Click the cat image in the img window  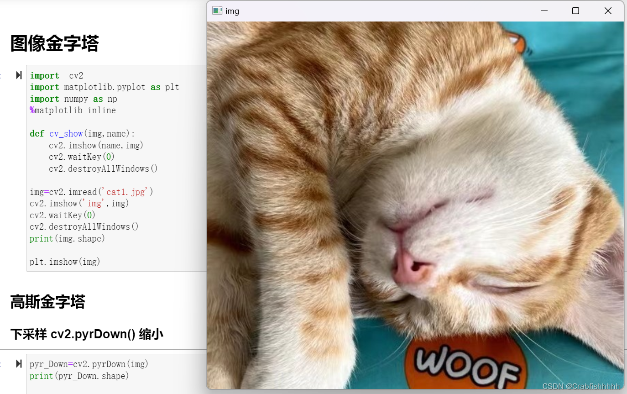pyautogui.click(x=415, y=205)
